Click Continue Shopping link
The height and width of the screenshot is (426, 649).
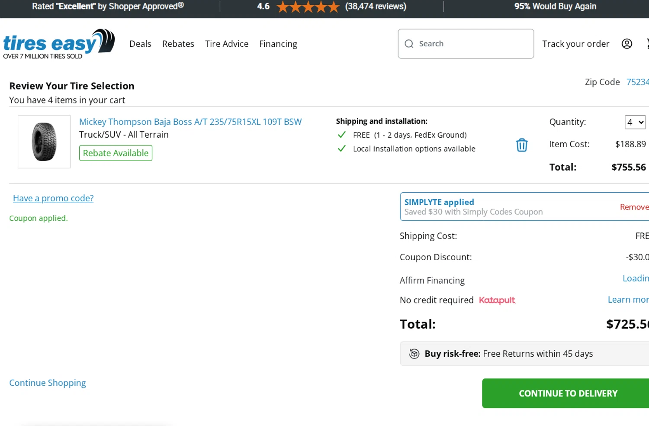coord(48,383)
